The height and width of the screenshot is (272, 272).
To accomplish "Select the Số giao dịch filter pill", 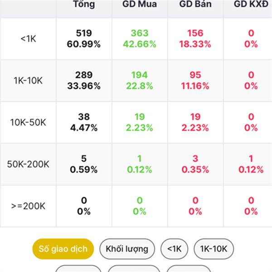I will [63, 249].
